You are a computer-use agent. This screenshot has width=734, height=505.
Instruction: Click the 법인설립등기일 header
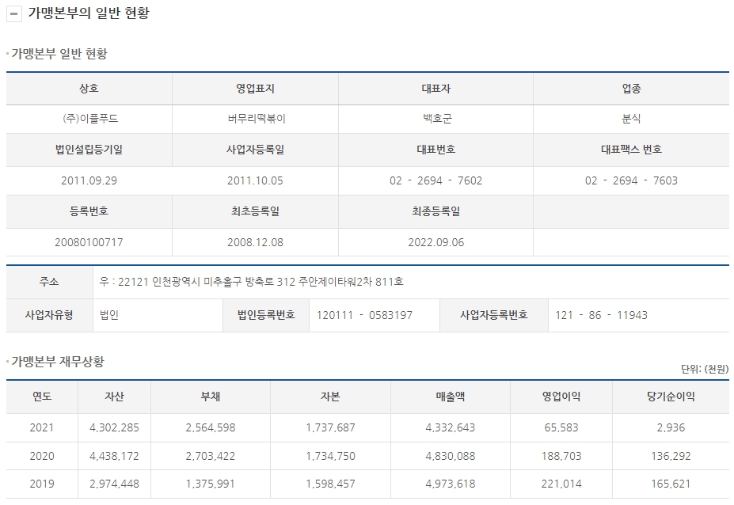pyautogui.click(x=89, y=150)
